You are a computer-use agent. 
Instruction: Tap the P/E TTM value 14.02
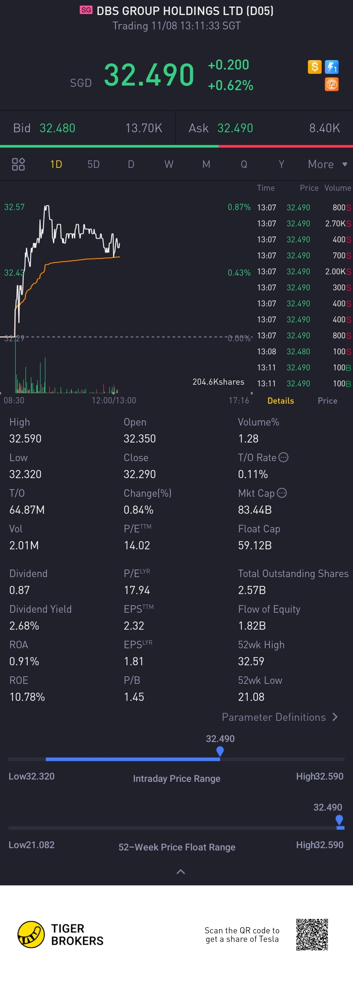137,545
